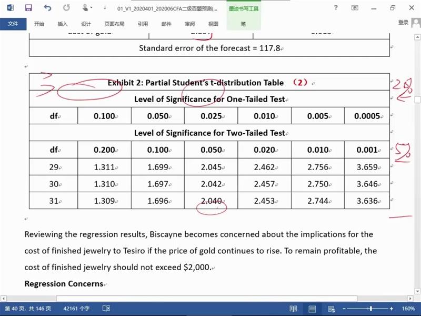421x316 pixels.
Task: Open word count 42161 个字
Action: 76,309
